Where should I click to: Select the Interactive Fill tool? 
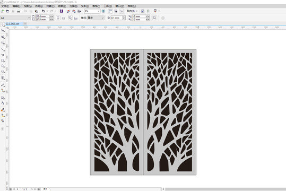[3, 115]
